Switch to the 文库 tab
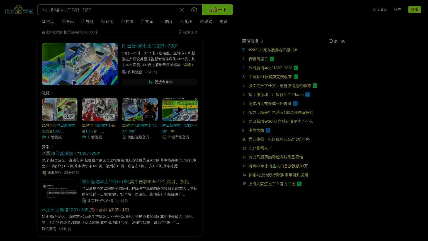Viewport: 428px width, 241px height. 147,21
